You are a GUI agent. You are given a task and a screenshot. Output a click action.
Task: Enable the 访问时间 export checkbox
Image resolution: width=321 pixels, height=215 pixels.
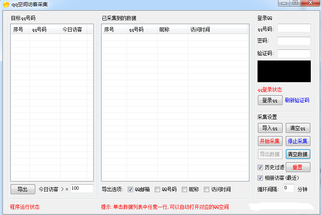tap(207, 189)
